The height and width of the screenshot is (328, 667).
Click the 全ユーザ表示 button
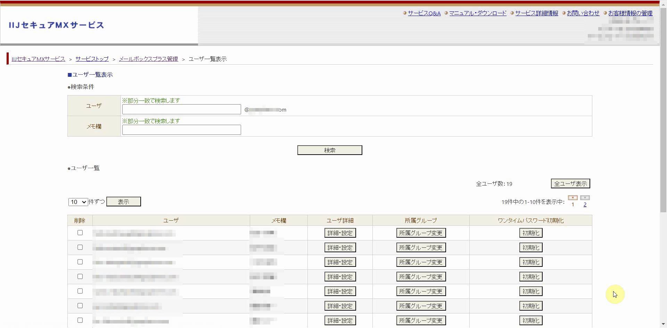coord(570,183)
